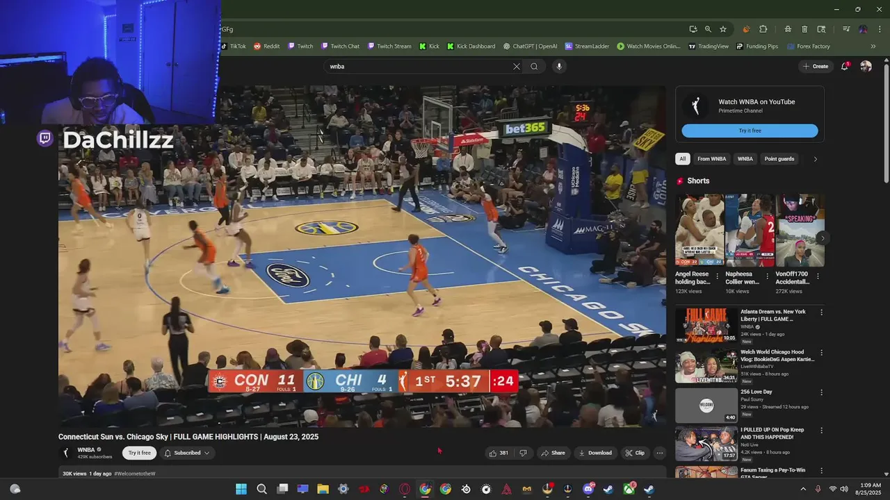Download the video
This screenshot has width=890, height=500.
(595, 453)
